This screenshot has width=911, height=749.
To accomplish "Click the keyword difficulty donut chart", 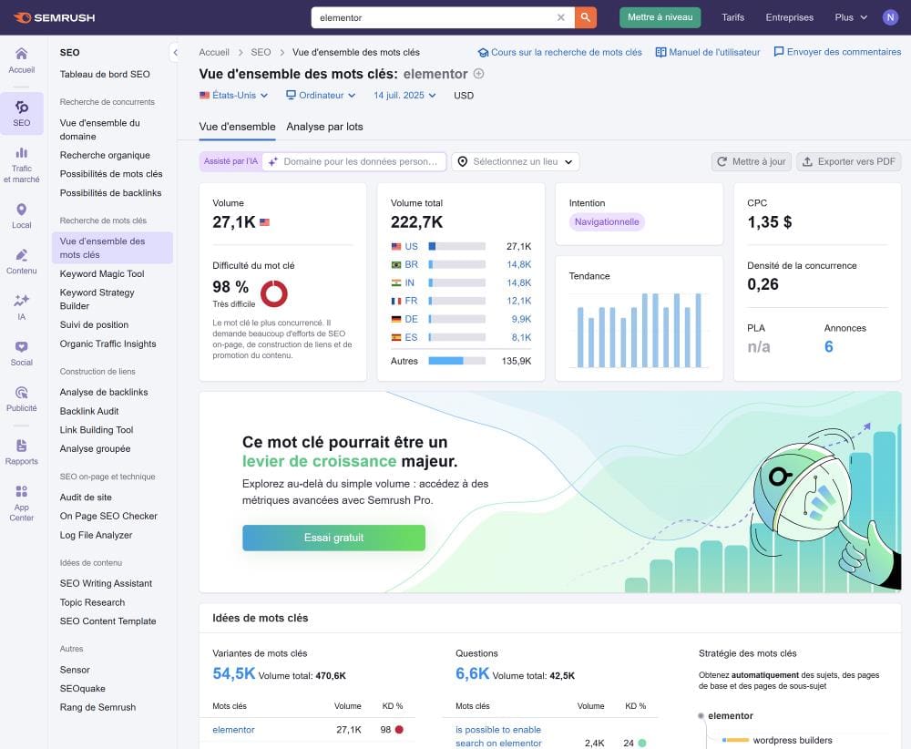I will coord(273,293).
